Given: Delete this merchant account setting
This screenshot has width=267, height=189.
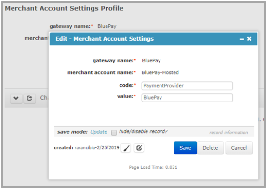Looking at the screenshot, I should point(210,148).
